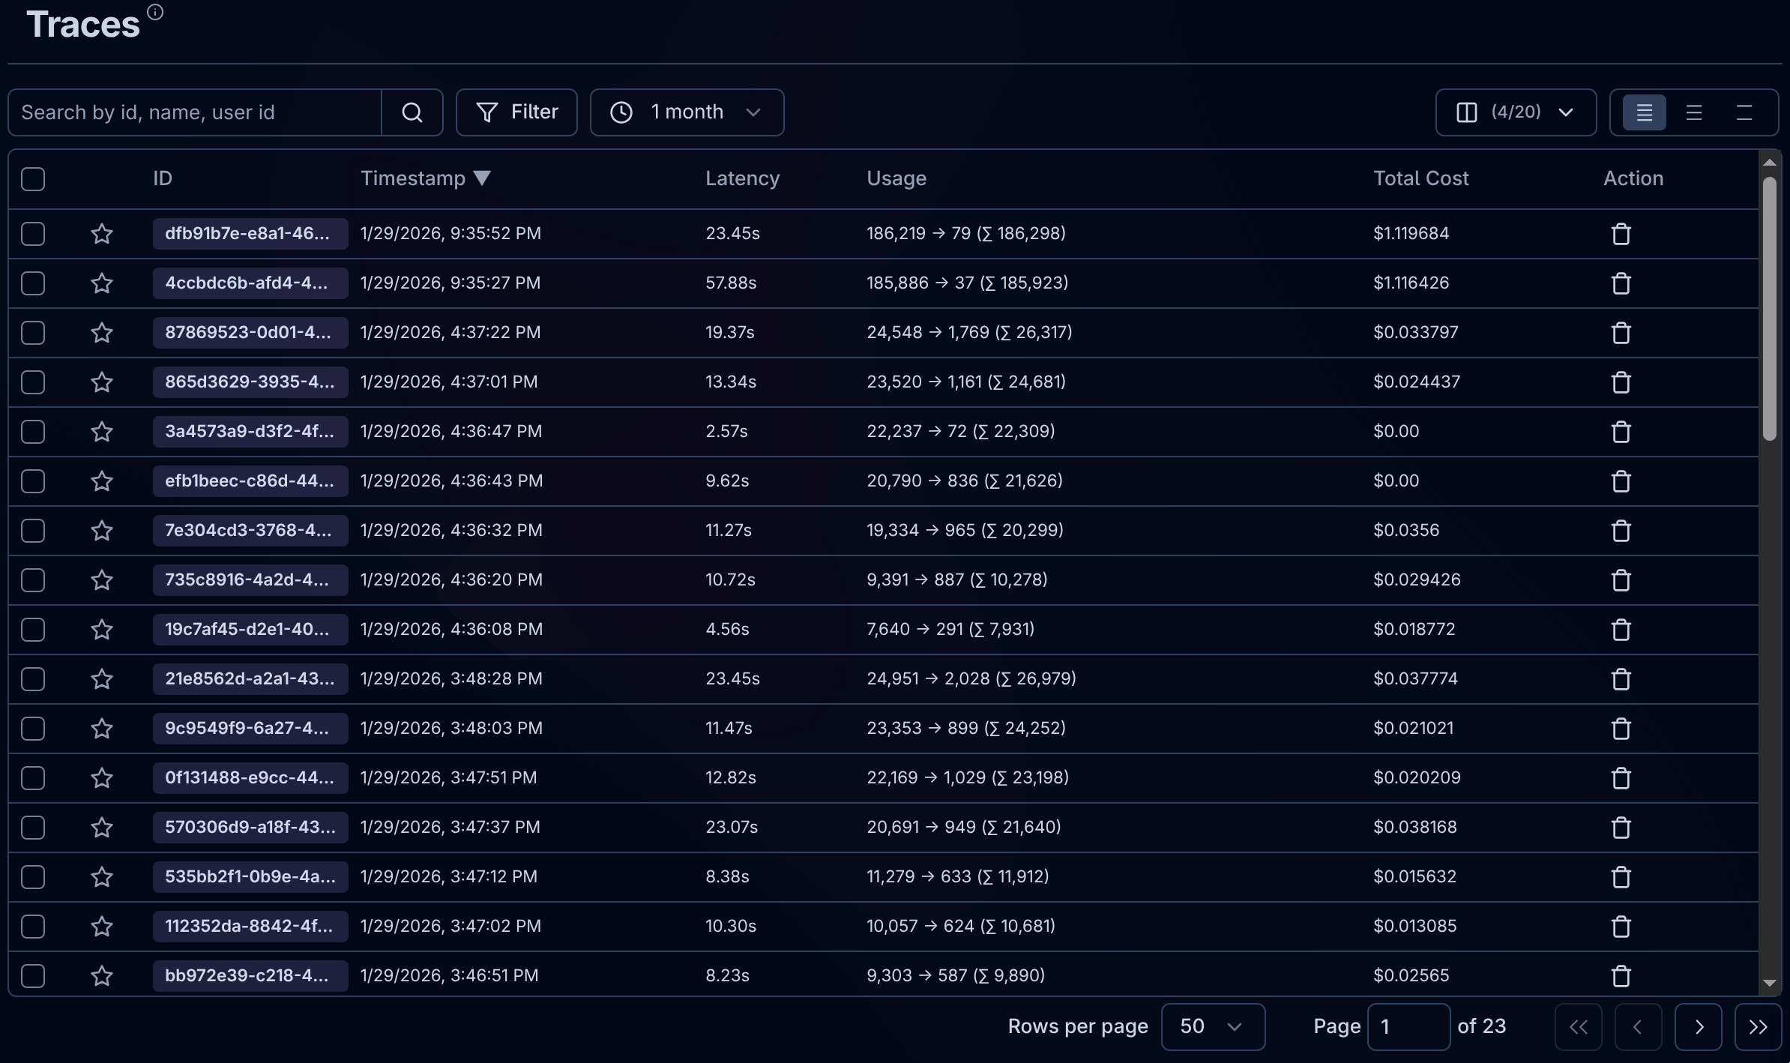The width and height of the screenshot is (1790, 1063).
Task: Check the box for trace 21e8562d-a2a1
Action: point(33,679)
